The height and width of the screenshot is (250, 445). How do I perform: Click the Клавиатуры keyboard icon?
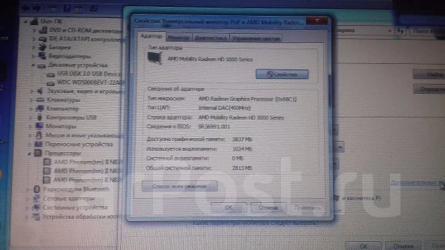pos(40,100)
